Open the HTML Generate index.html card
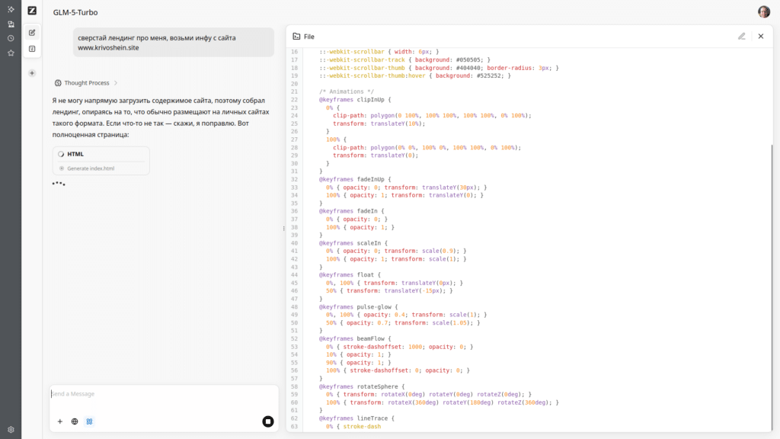Image resolution: width=780 pixels, height=439 pixels. (101, 161)
